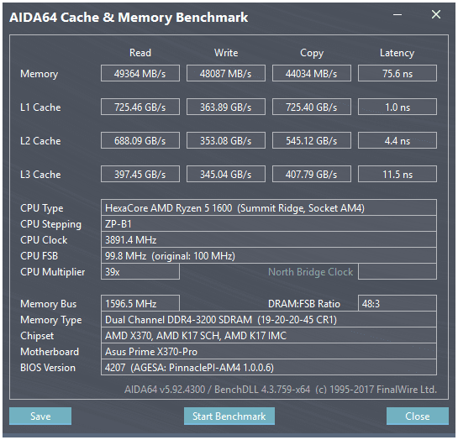This screenshot has height=440, width=458.
Task: Select the DRAM:FSB Ratio 48:3 field
Action: pos(397,303)
